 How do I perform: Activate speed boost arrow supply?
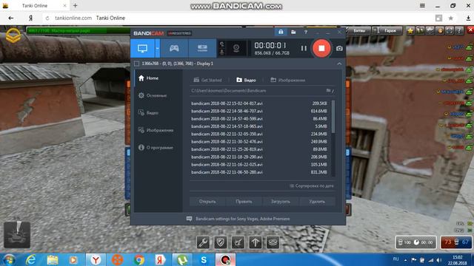pos(256,242)
